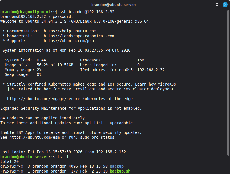Close the brandon@ubuntu-server terminal window

[x=224, y=5]
